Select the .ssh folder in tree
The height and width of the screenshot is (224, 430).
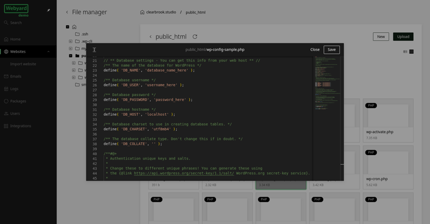82,34
